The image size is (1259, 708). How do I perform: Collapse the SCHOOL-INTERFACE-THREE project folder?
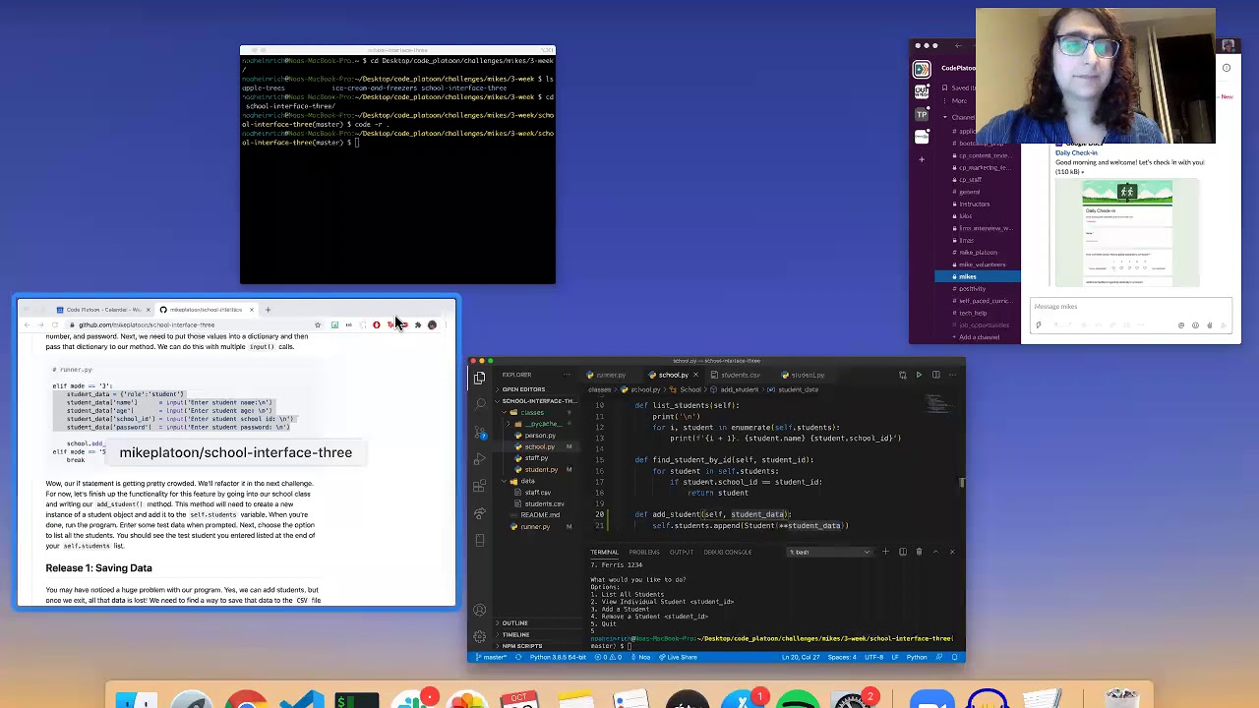pyautogui.click(x=539, y=401)
